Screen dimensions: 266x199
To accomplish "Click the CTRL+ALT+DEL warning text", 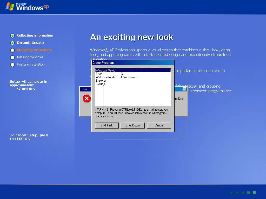I will tap(132, 113).
